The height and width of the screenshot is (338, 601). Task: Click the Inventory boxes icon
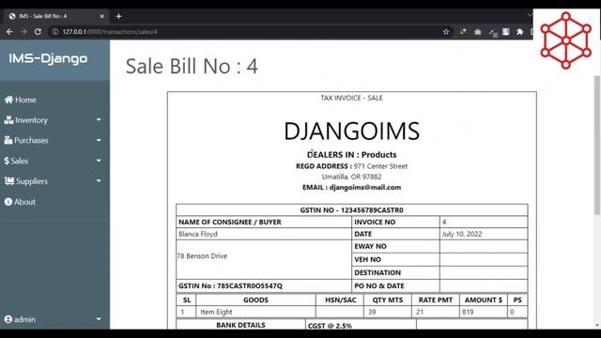point(8,120)
